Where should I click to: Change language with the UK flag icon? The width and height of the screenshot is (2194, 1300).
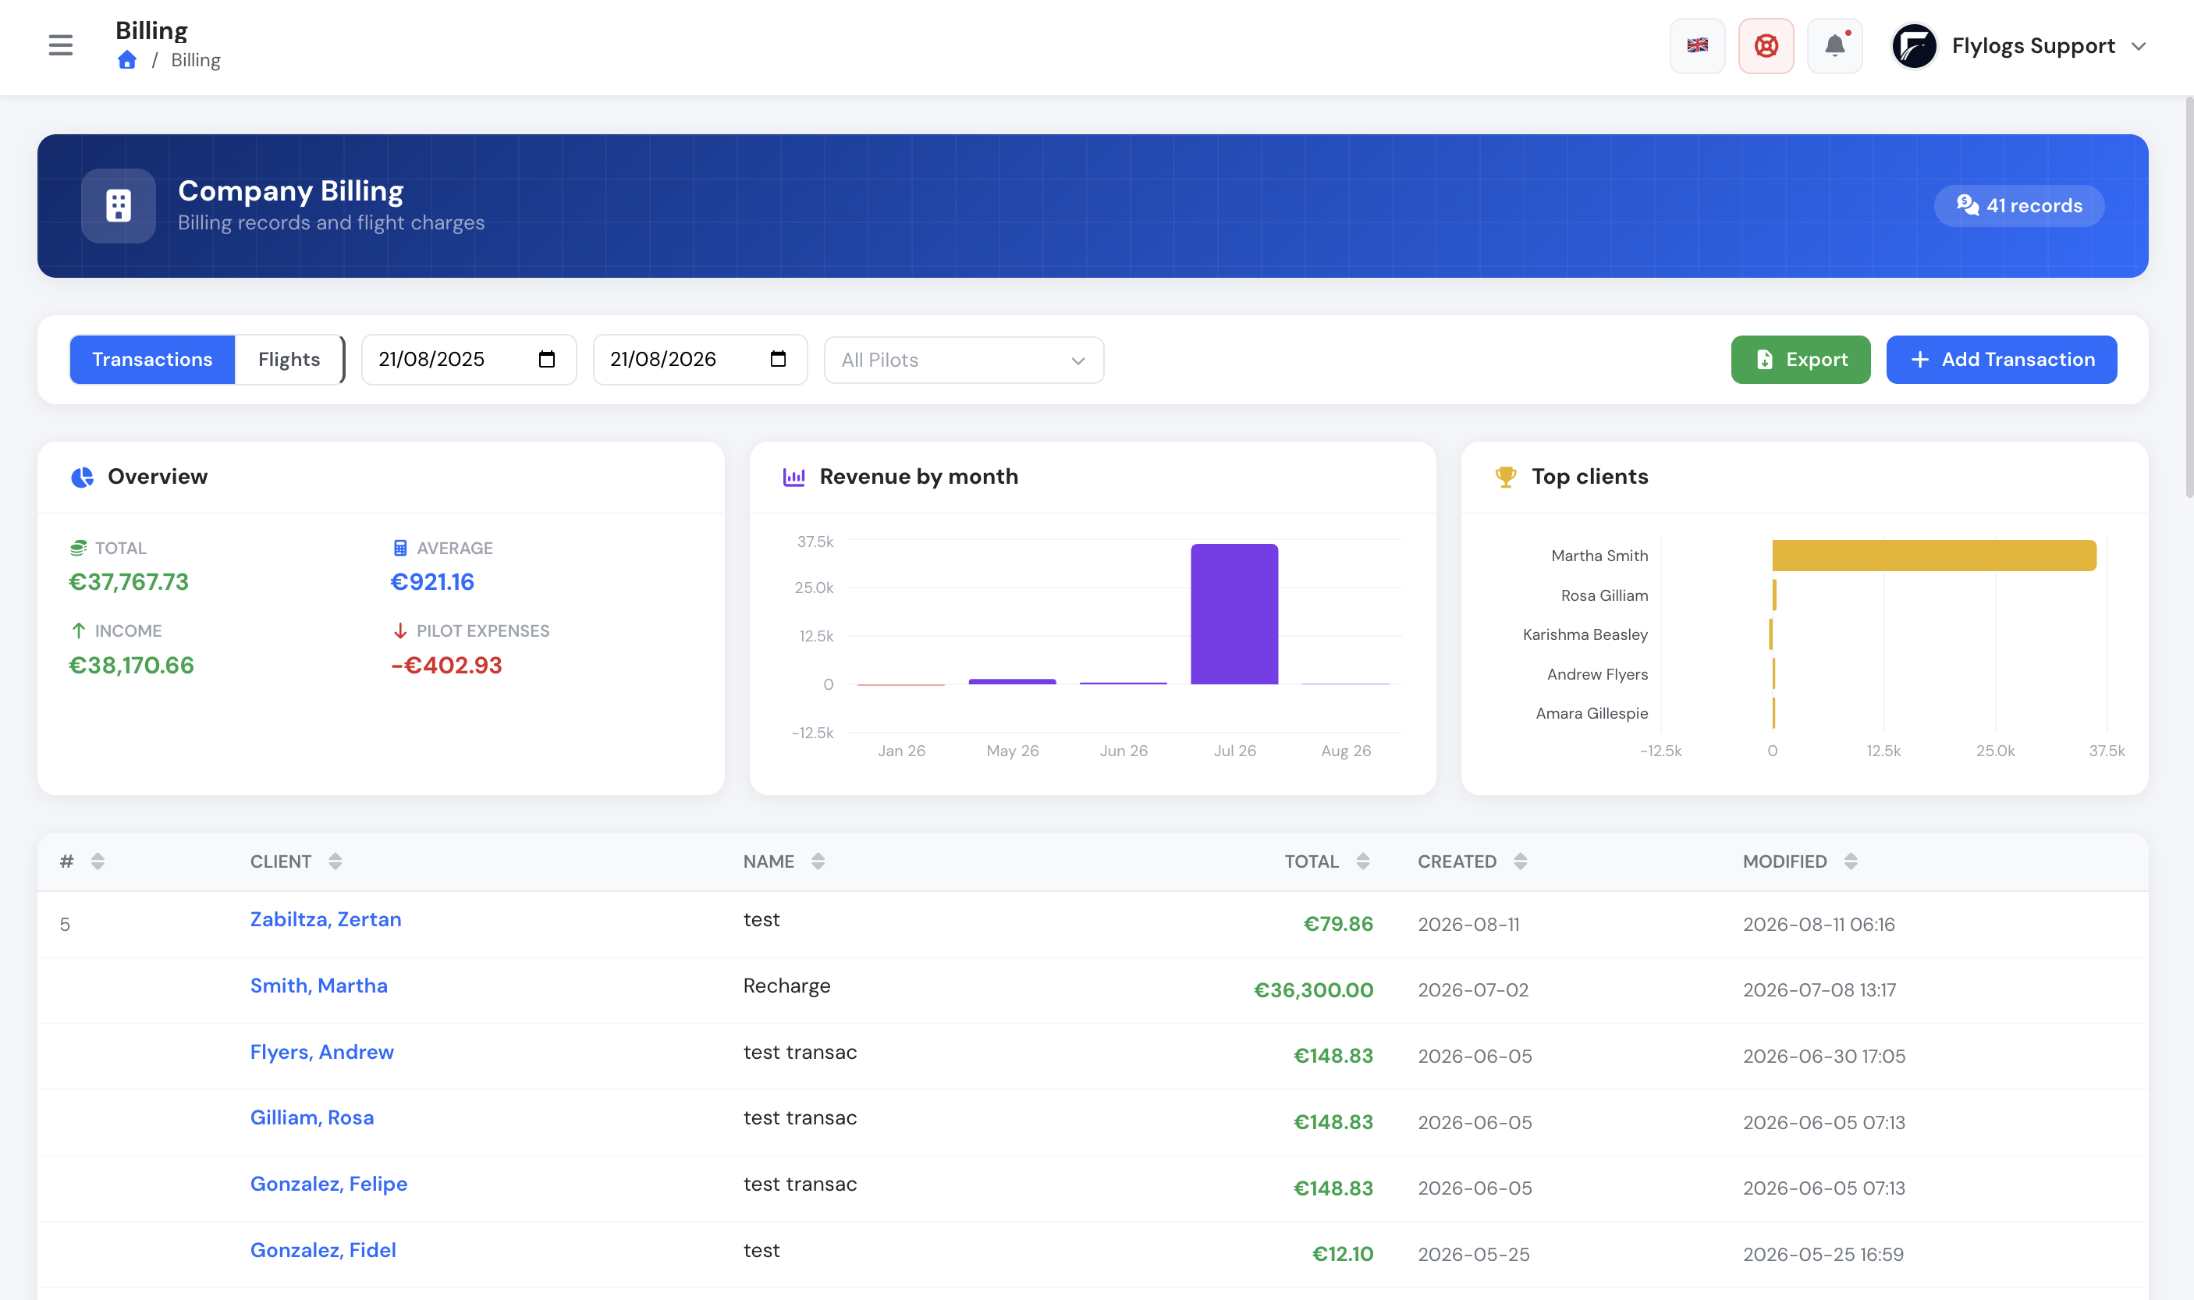(1698, 45)
